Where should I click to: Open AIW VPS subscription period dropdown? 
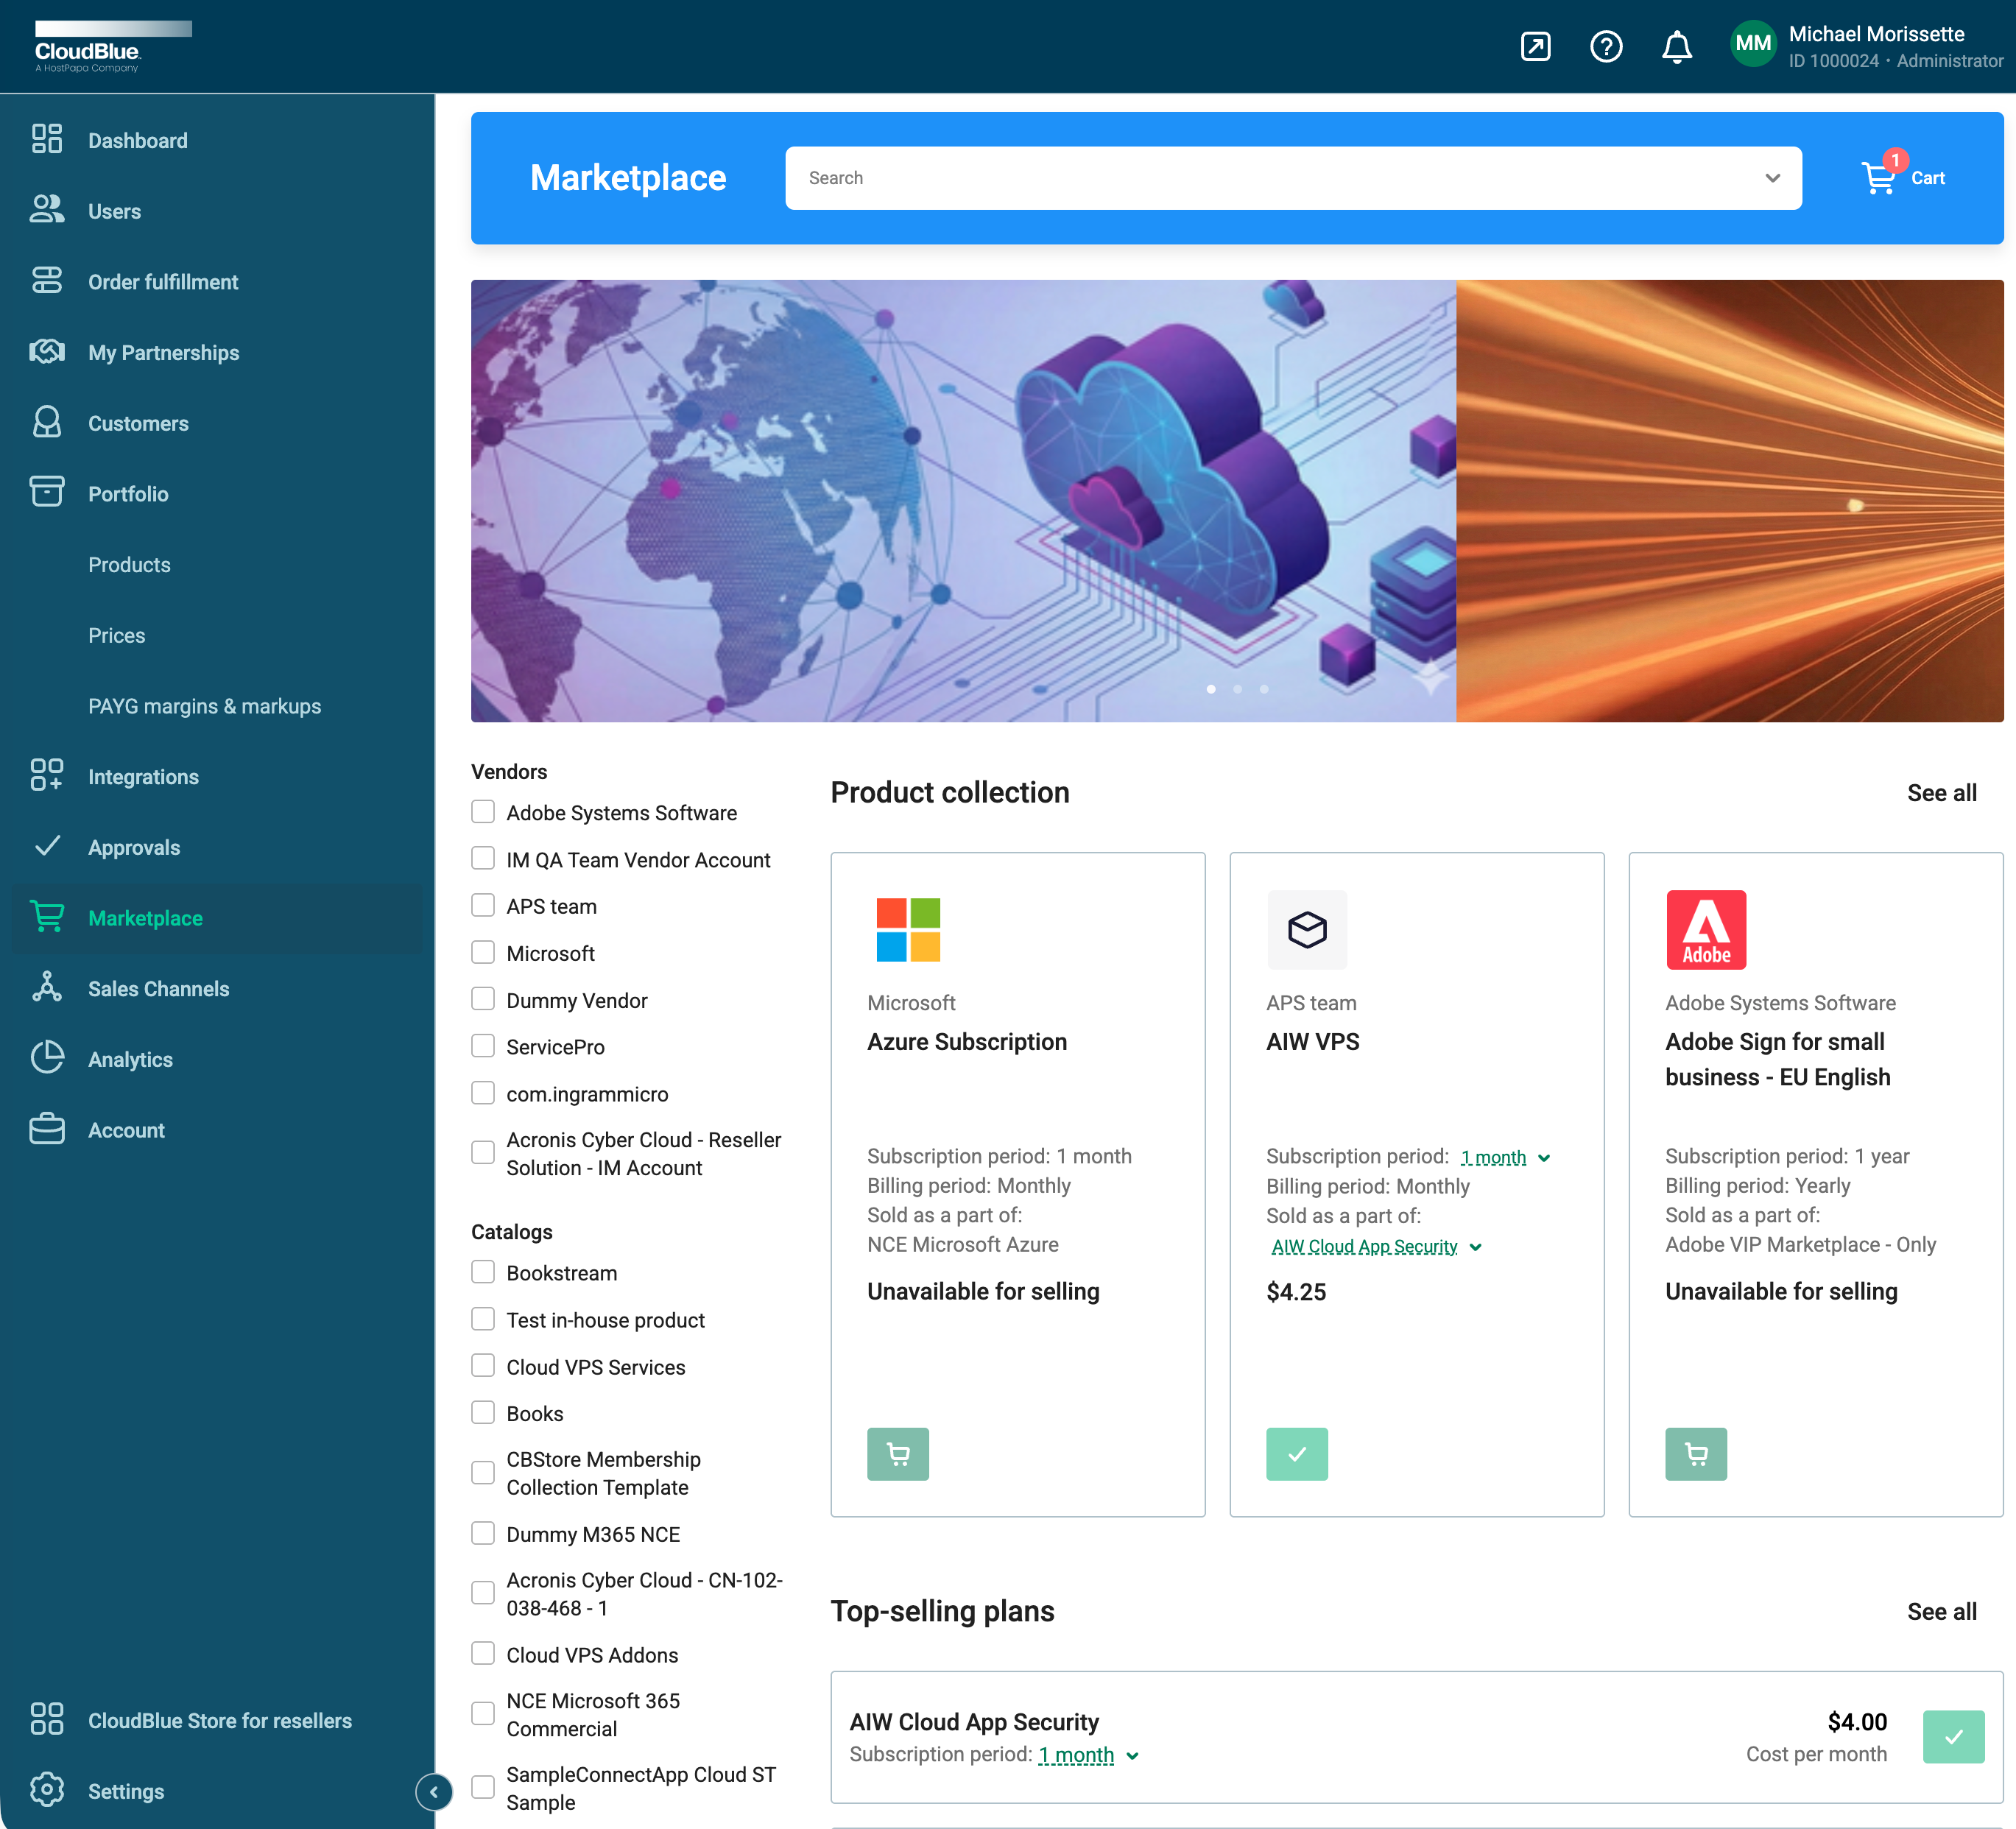click(1504, 1157)
